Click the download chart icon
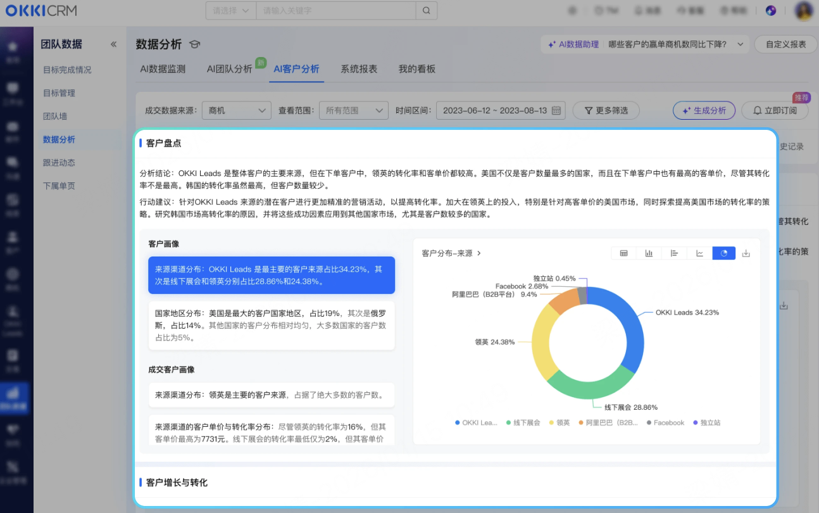 tap(746, 253)
